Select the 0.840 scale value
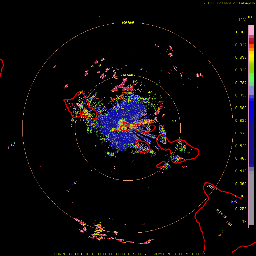Image resolution: width=256 pixels, height=256 pixels. click(241, 70)
